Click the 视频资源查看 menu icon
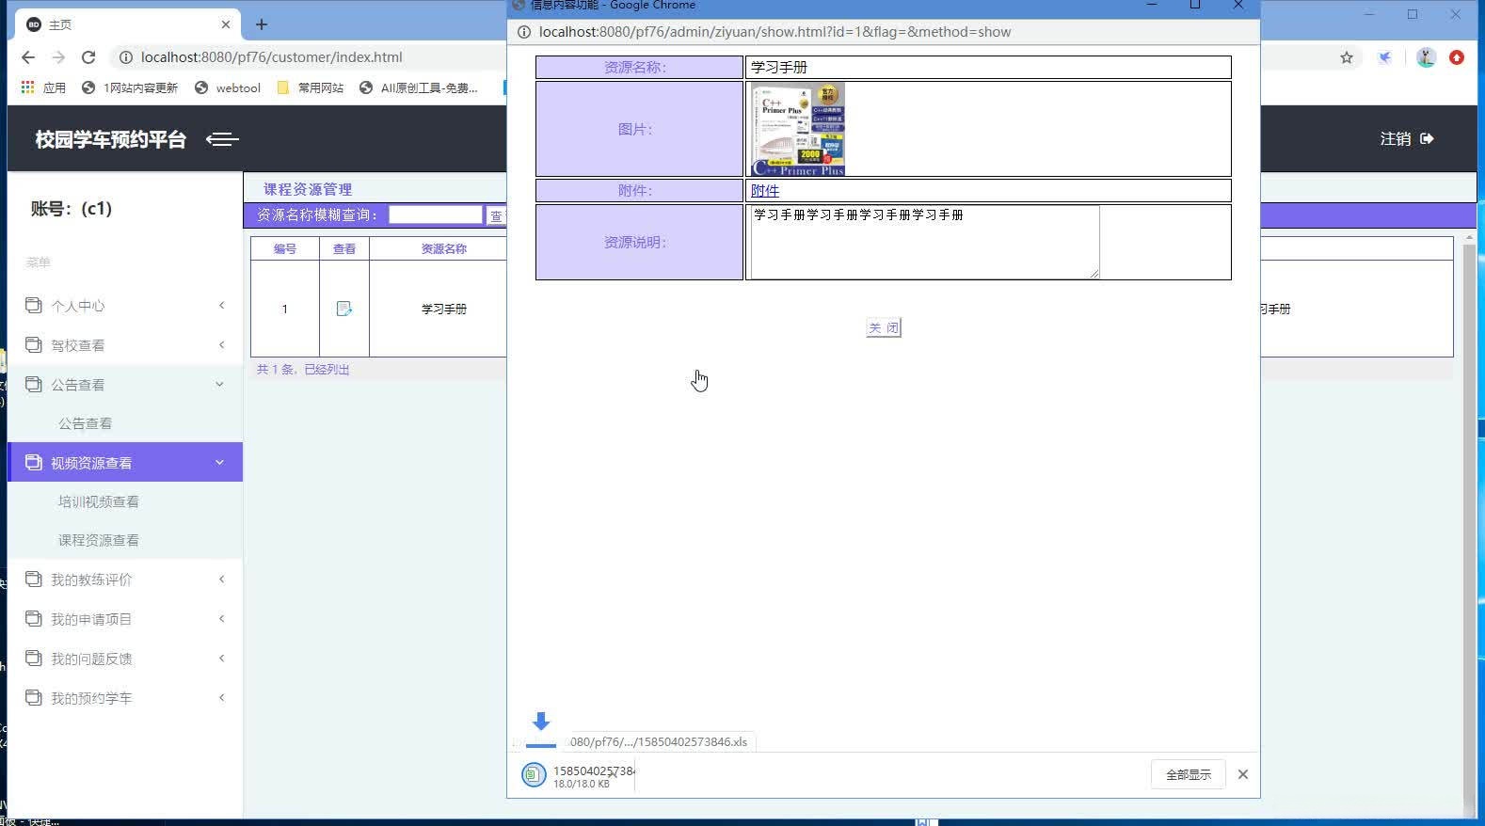Viewport: 1485px width, 826px height. [34, 462]
